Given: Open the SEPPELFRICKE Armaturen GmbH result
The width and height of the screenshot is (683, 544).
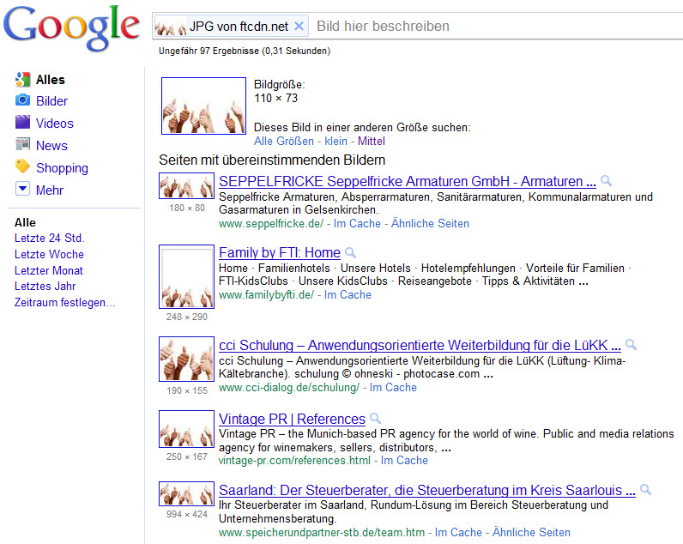Looking at the screenshot, I should pos(408,181).
